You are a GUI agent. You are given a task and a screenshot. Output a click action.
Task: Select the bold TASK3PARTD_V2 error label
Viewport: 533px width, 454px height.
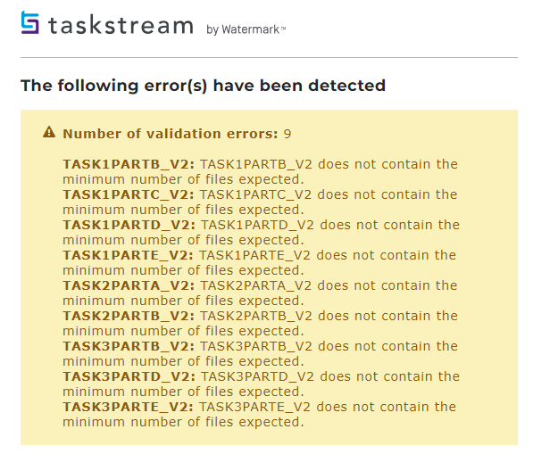129,376
